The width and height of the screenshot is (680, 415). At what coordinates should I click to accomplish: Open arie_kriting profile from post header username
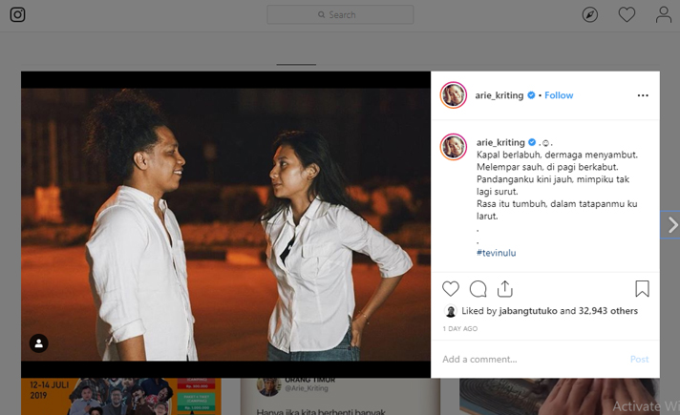[x=499, y=95]
